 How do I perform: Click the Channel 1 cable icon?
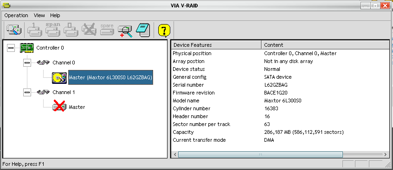pos(43,92)
